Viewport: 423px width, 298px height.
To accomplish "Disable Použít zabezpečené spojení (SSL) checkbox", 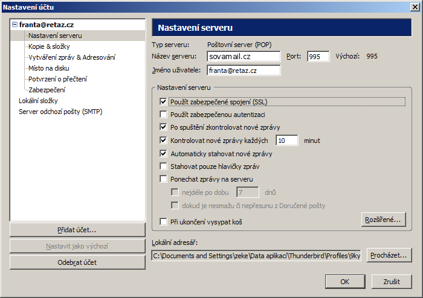I will click(163, 102).
